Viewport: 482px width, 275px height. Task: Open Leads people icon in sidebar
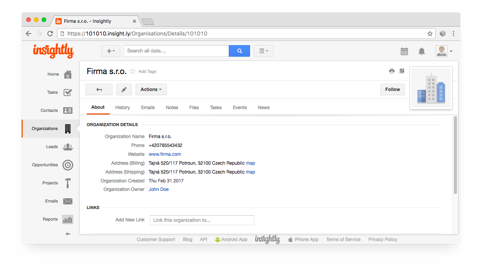point(68,147)
